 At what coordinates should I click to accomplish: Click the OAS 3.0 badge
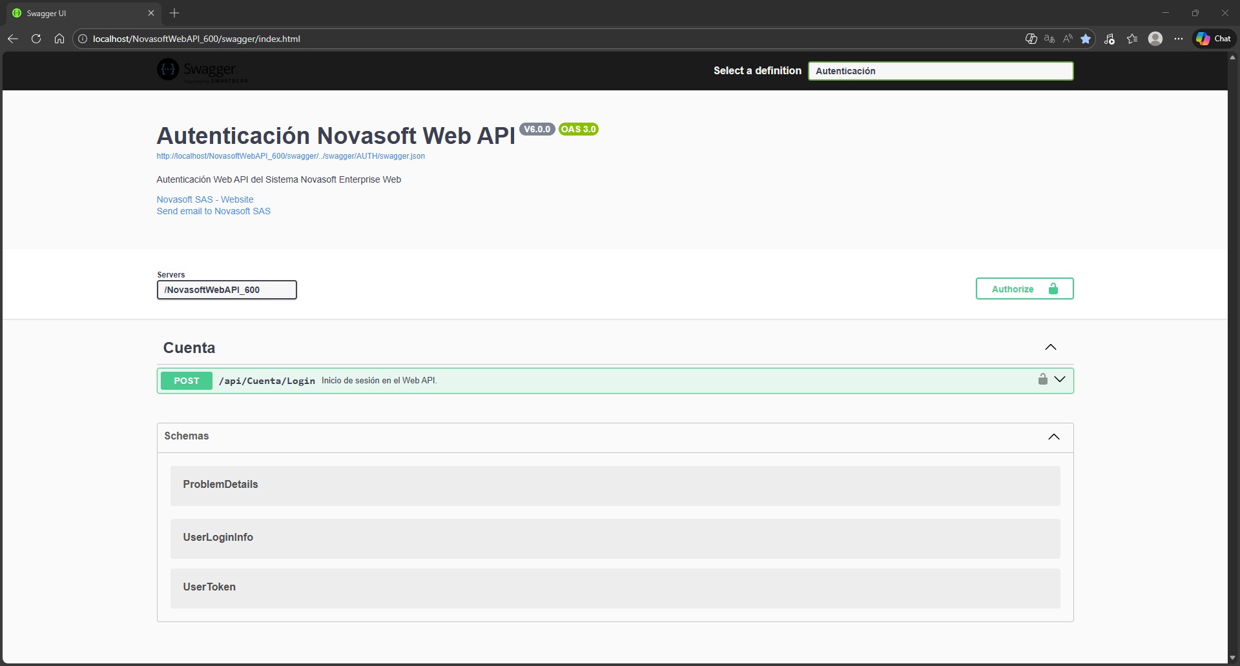[x=578, y=129]
